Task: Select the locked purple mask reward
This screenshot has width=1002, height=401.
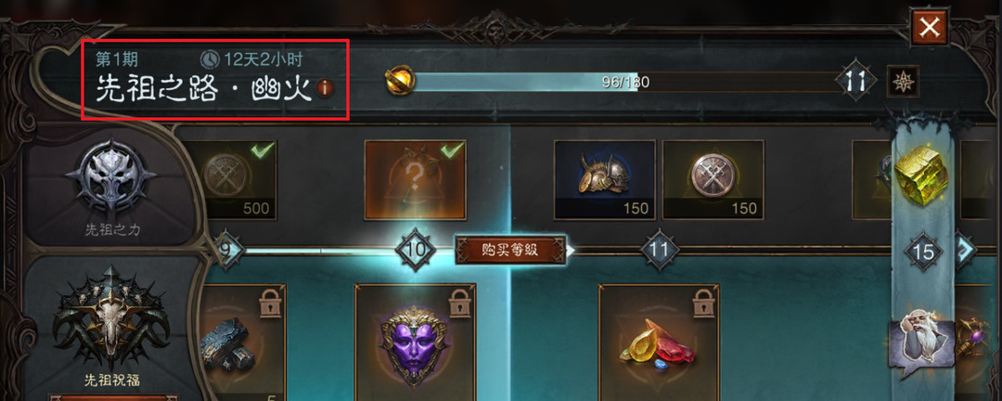Action: [416, 343]
